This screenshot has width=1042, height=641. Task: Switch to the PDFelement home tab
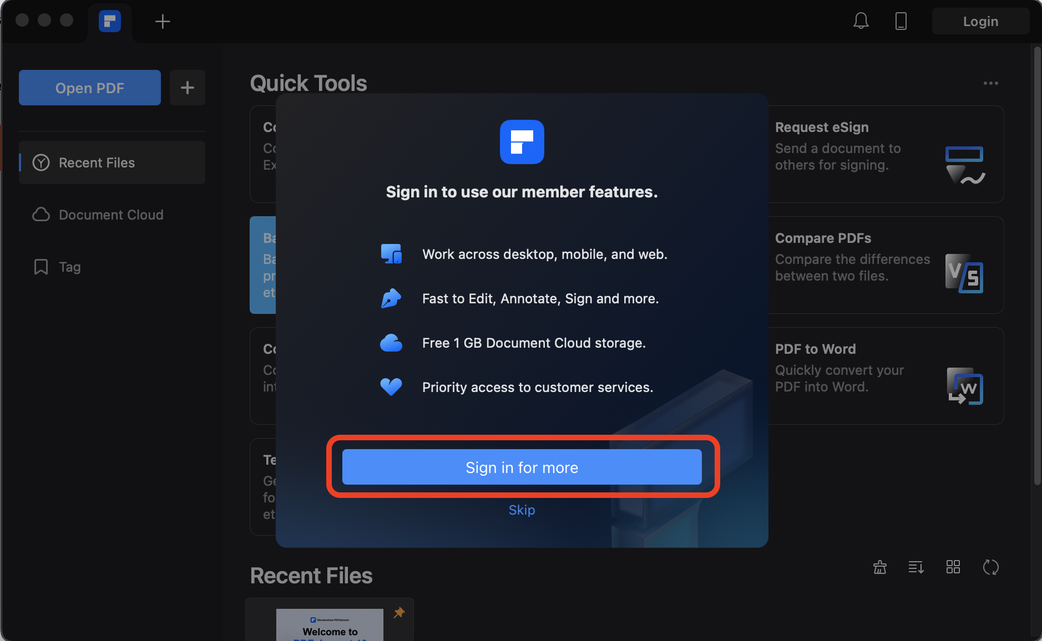click(x=109, y=21)
